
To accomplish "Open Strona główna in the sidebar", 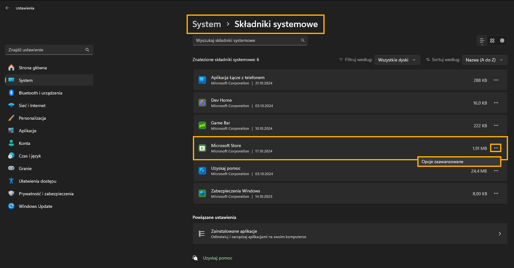I will [49, 68].
